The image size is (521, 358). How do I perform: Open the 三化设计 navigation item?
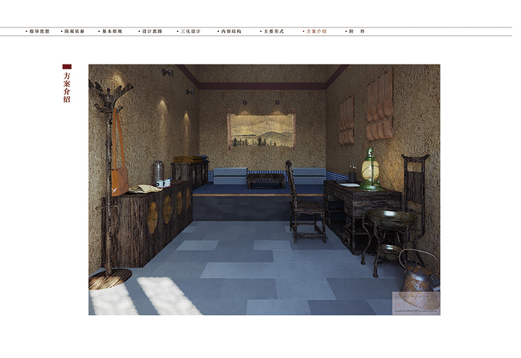[x=191, y=31]
